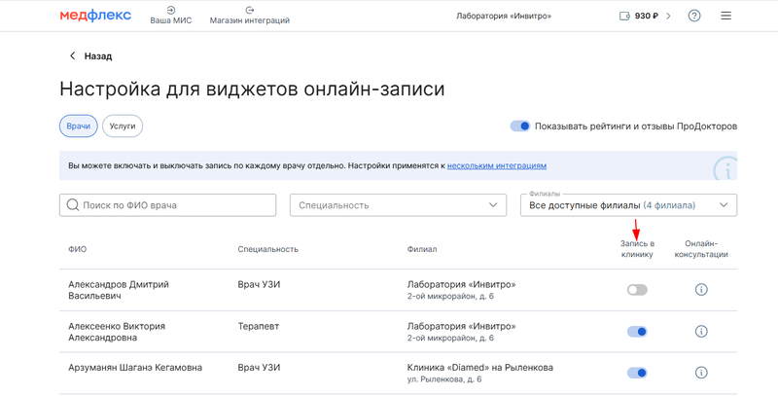Disable clinic booking for Арзуманян Шаганэ
The width and height of the screenshot is (778, 396).
coord(637,373)
